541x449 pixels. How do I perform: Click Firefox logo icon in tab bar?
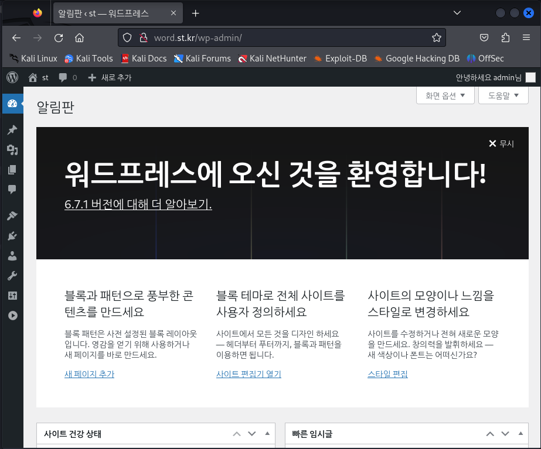click(x=38, y=13)
